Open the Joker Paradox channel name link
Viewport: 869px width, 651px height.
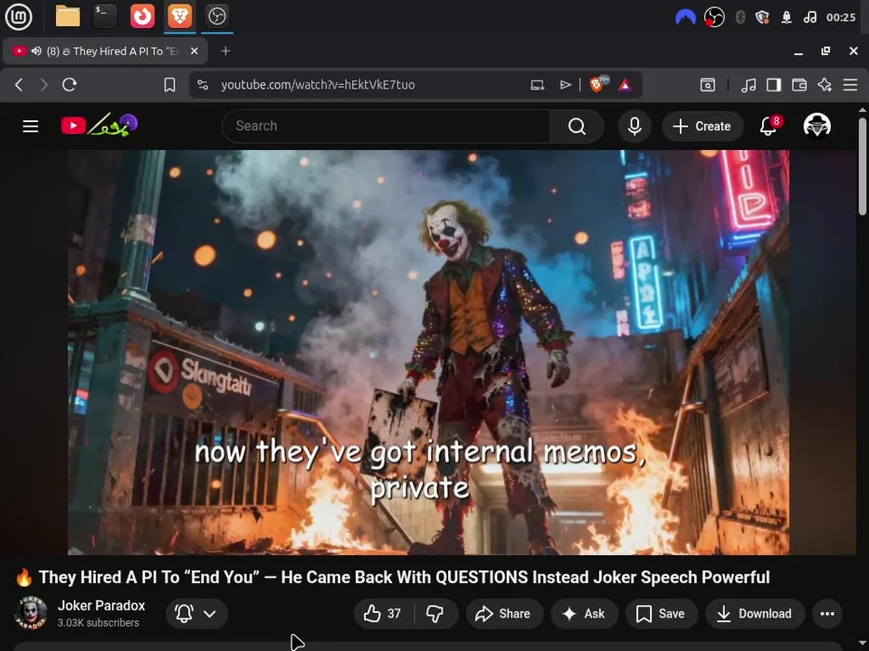(101, 606)
